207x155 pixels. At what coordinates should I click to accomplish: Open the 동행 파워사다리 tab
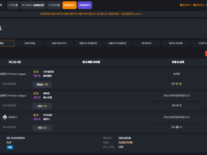pyautogui.click(x=59, y=43)
